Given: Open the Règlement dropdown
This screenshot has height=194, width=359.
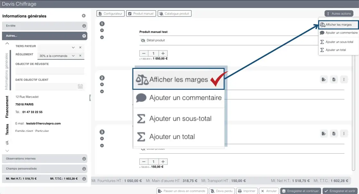Looking at the screenshot, I should (x=73, y=56).
